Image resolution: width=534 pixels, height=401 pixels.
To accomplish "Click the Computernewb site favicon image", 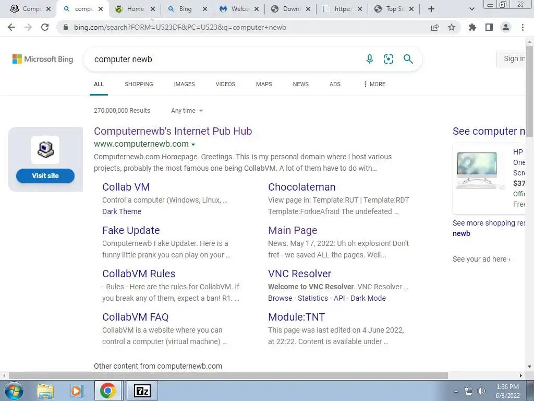I will (45, 150).
